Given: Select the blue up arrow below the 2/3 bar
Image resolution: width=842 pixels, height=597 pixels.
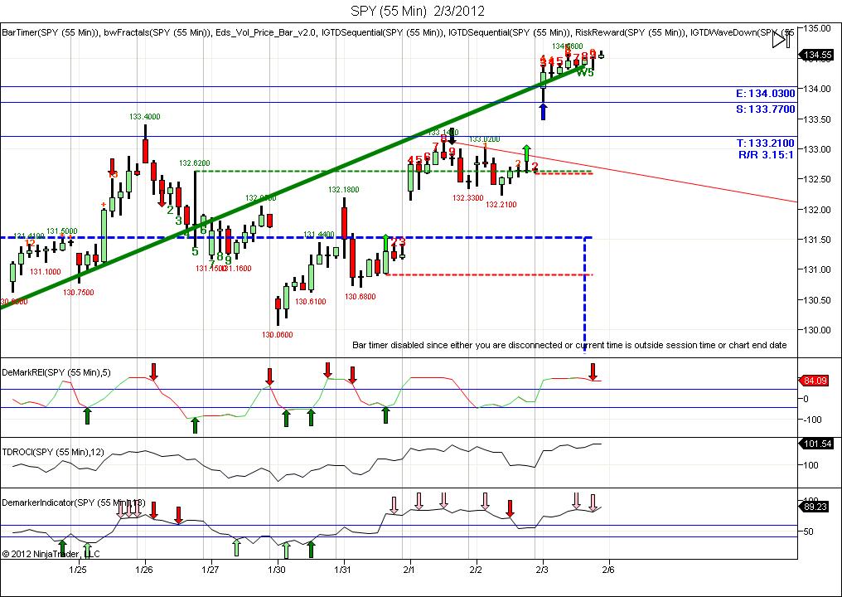Looking at the screenshot, I should (x=543, y=111).
